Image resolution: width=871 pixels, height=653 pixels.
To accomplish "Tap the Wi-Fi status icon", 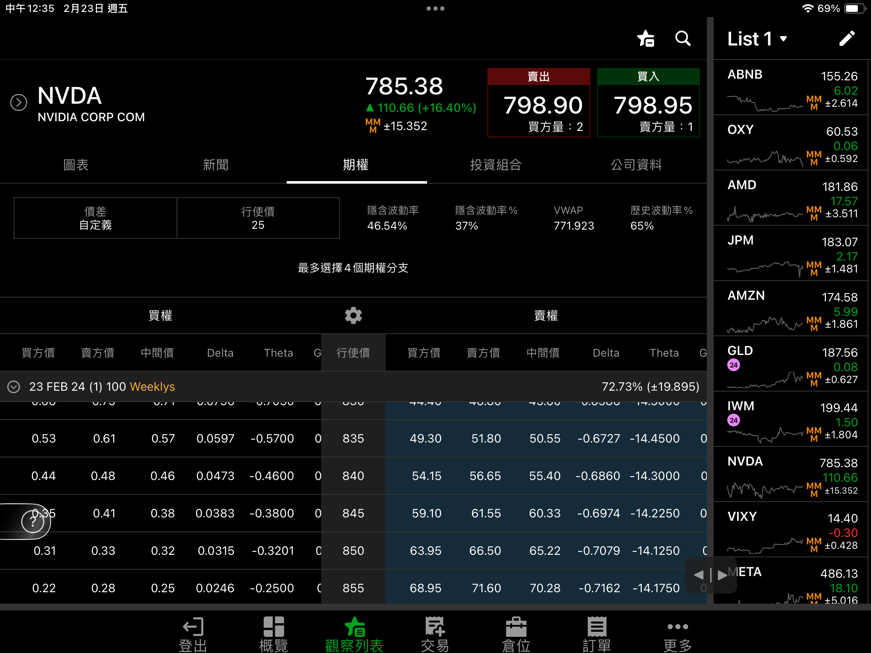I will (808, 9).
